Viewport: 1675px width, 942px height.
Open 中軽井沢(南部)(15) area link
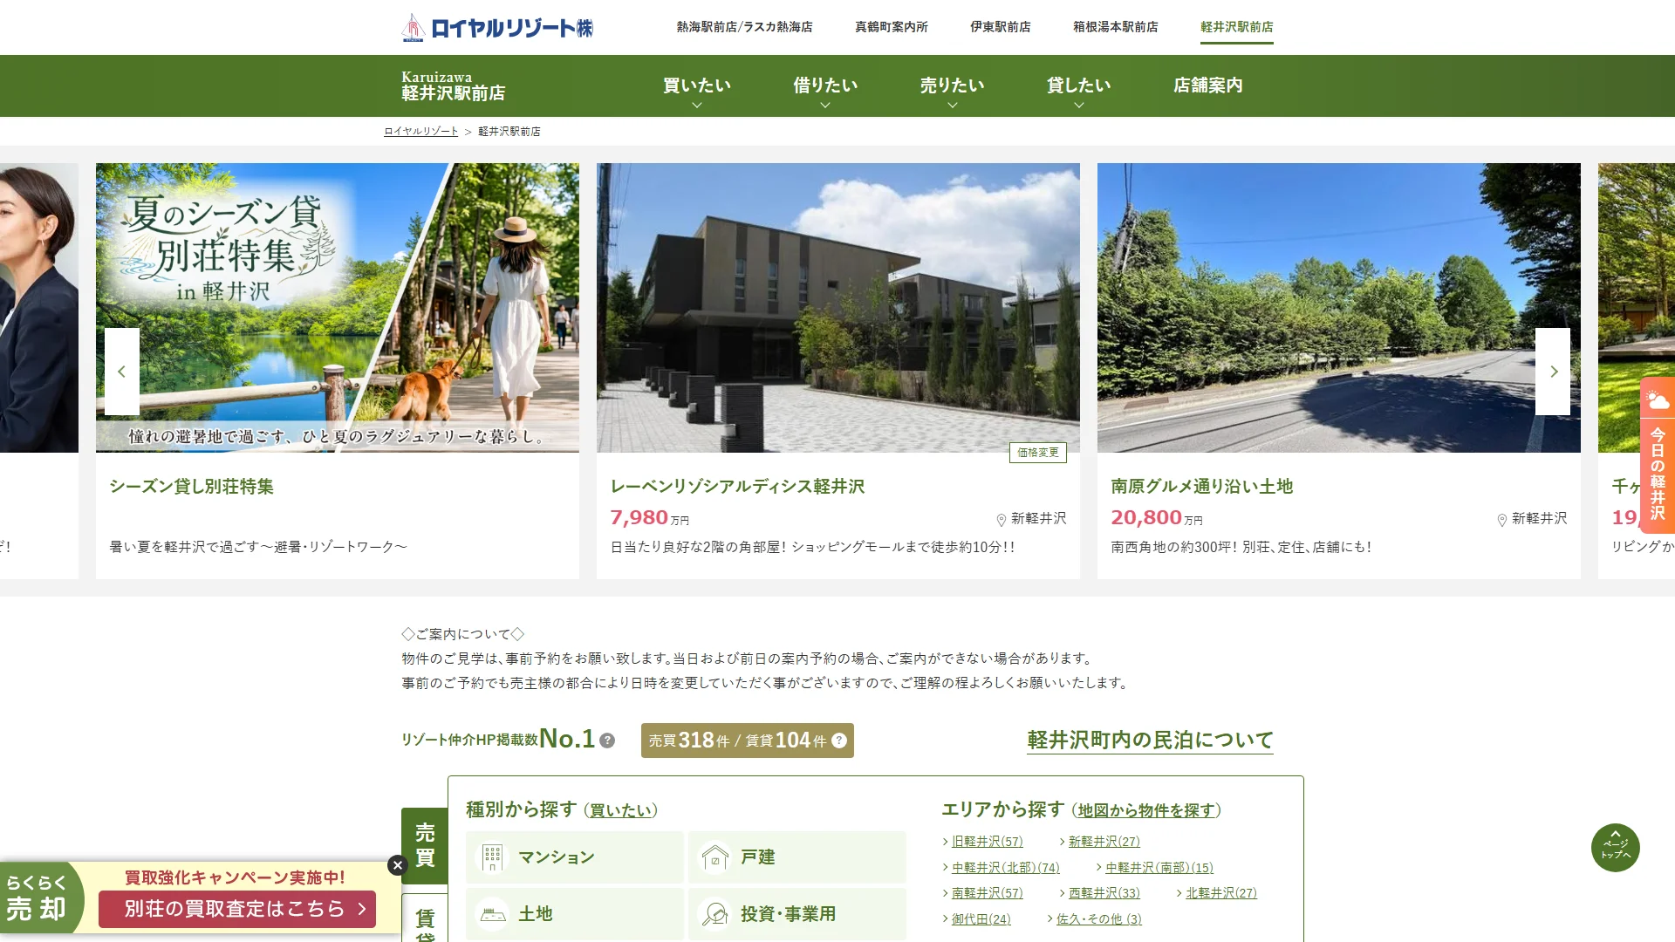1159,868
